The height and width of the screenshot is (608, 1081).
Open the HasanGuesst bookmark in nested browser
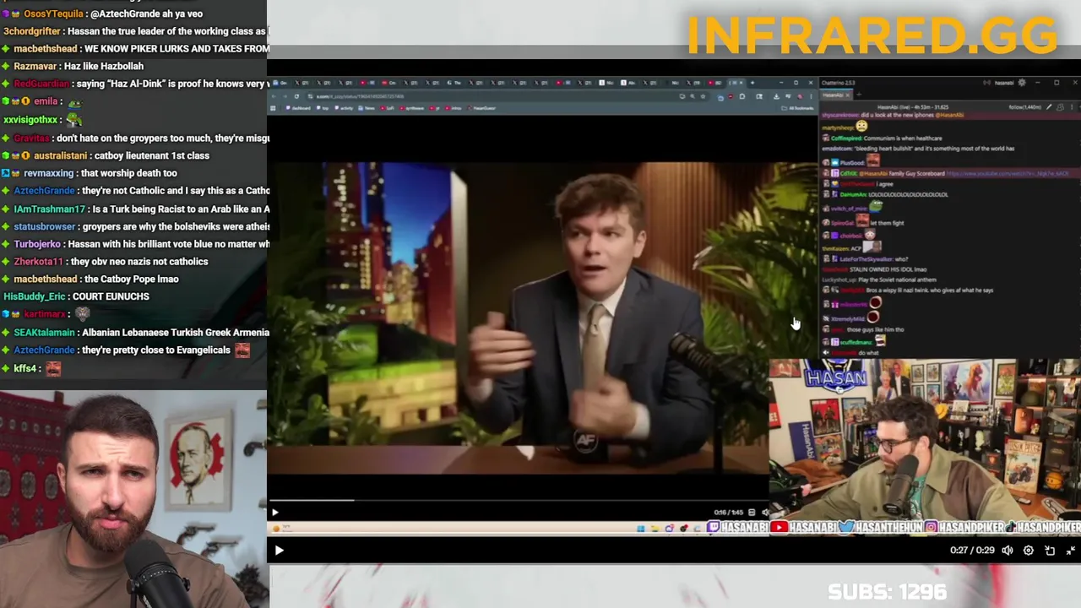[481, 108]
